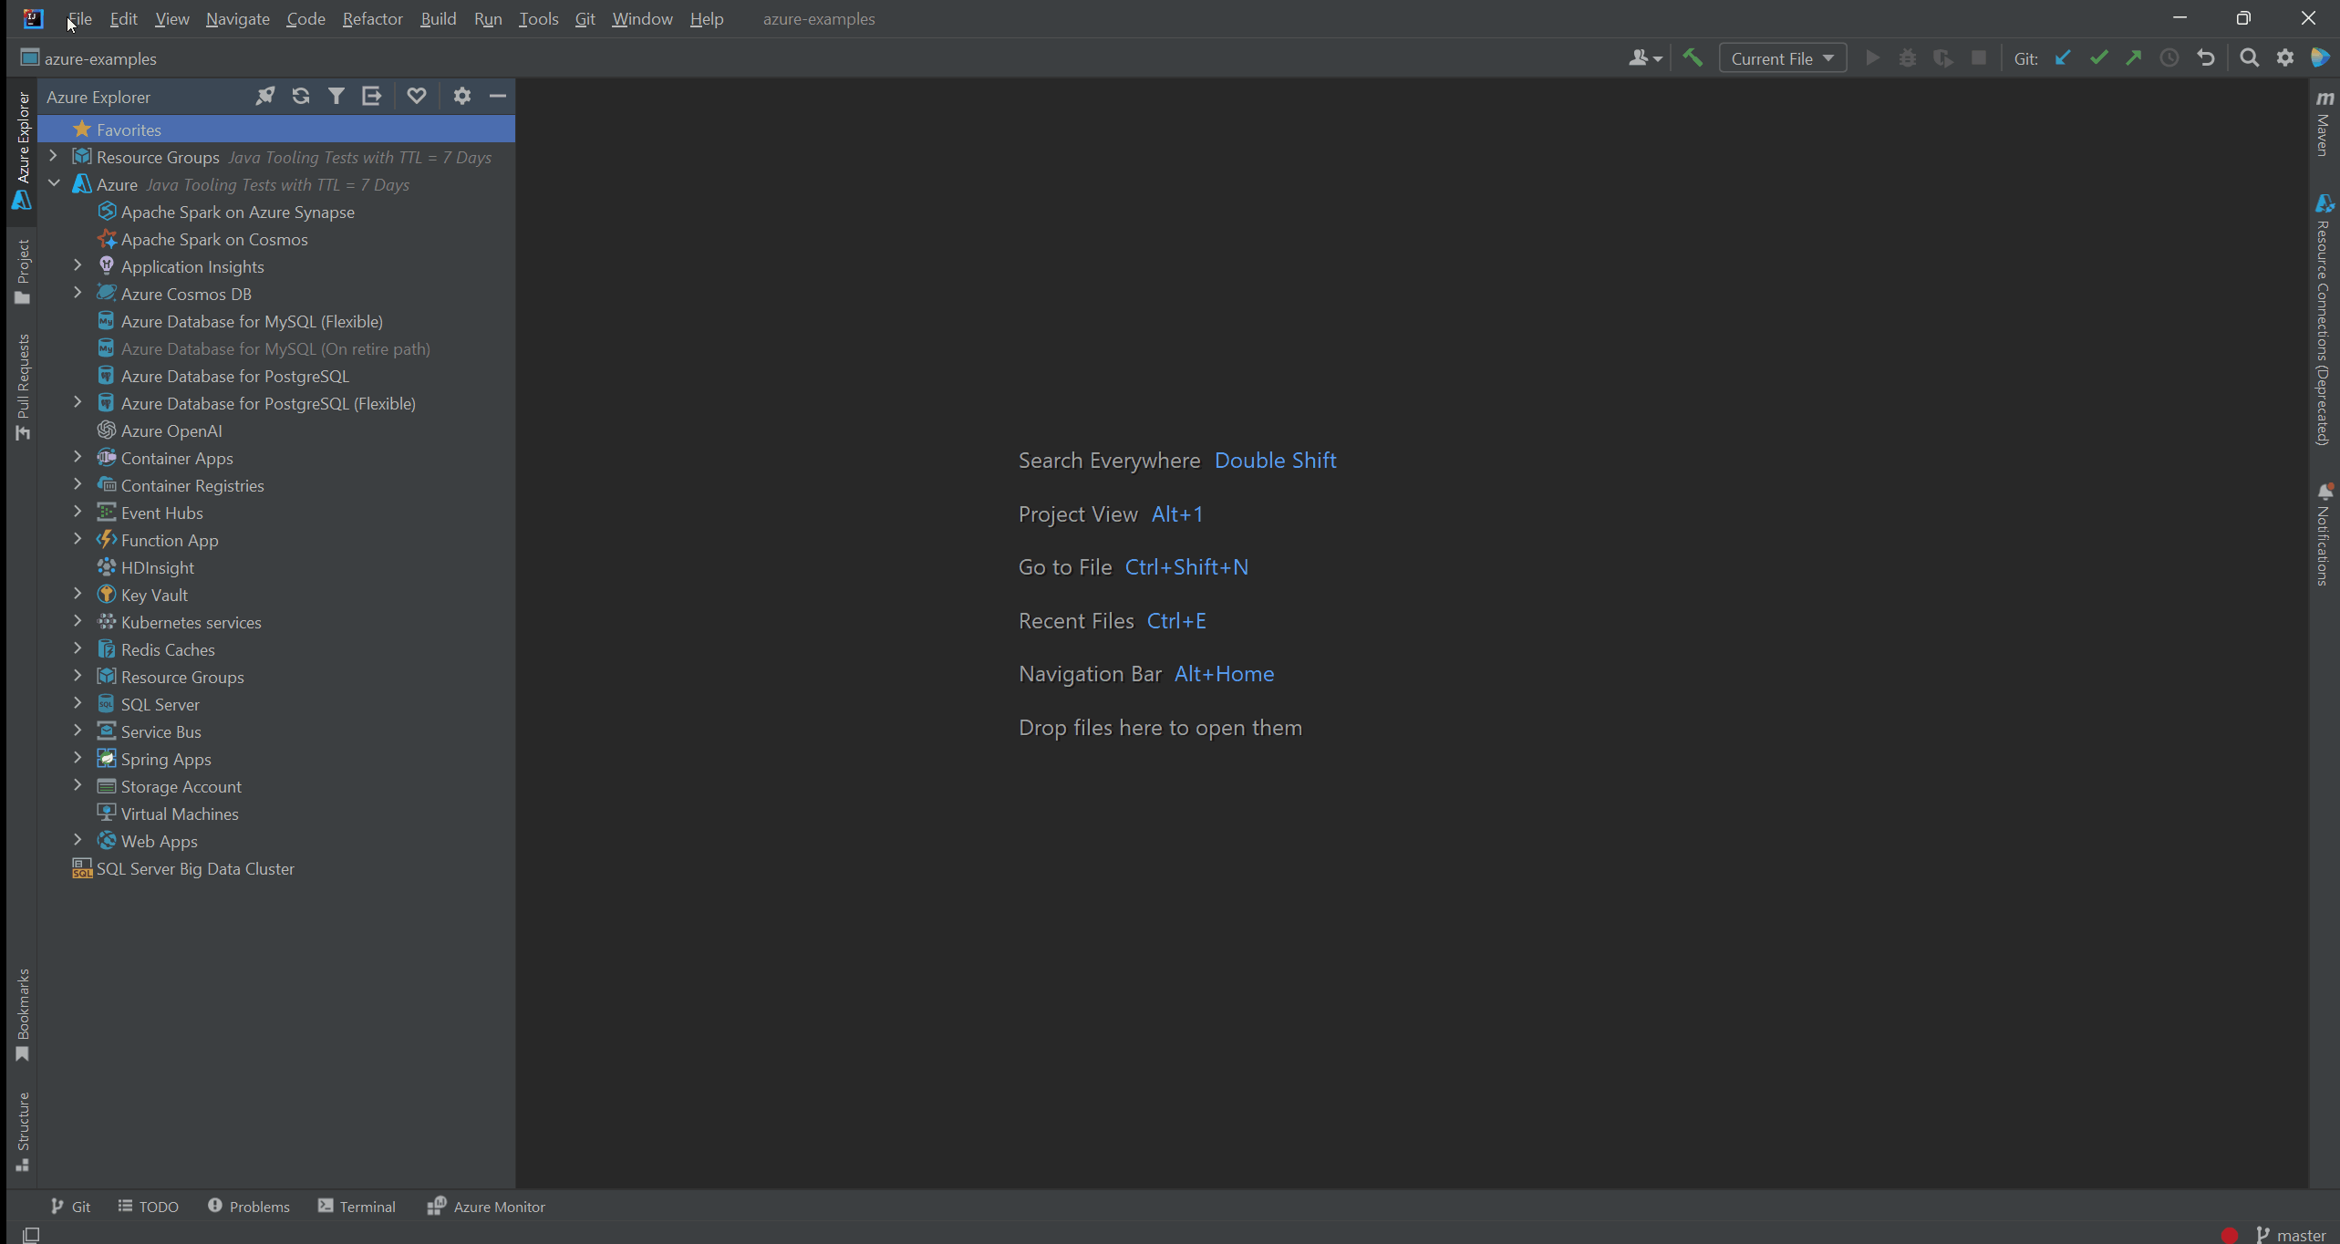The image size is (2340, 1244).
Task: Click the master Git branch widget
Action: 2291,1235
